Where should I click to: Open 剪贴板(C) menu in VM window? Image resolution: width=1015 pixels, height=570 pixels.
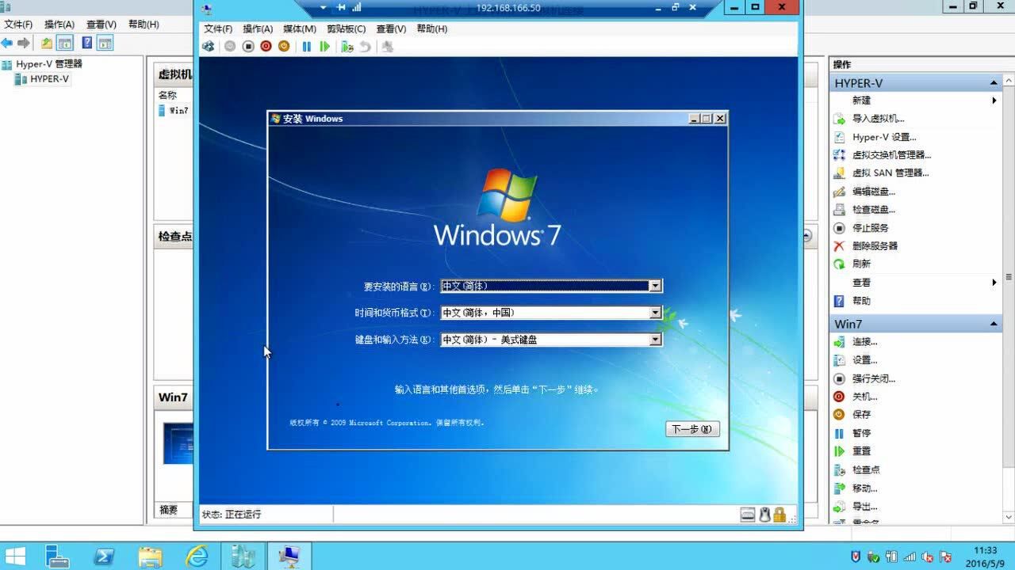(x=347, y=28)
